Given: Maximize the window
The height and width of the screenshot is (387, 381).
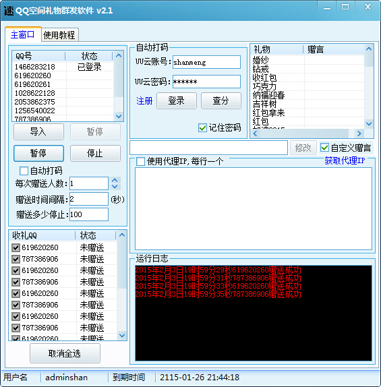Looking at the screenshot, I should [345, 7].
